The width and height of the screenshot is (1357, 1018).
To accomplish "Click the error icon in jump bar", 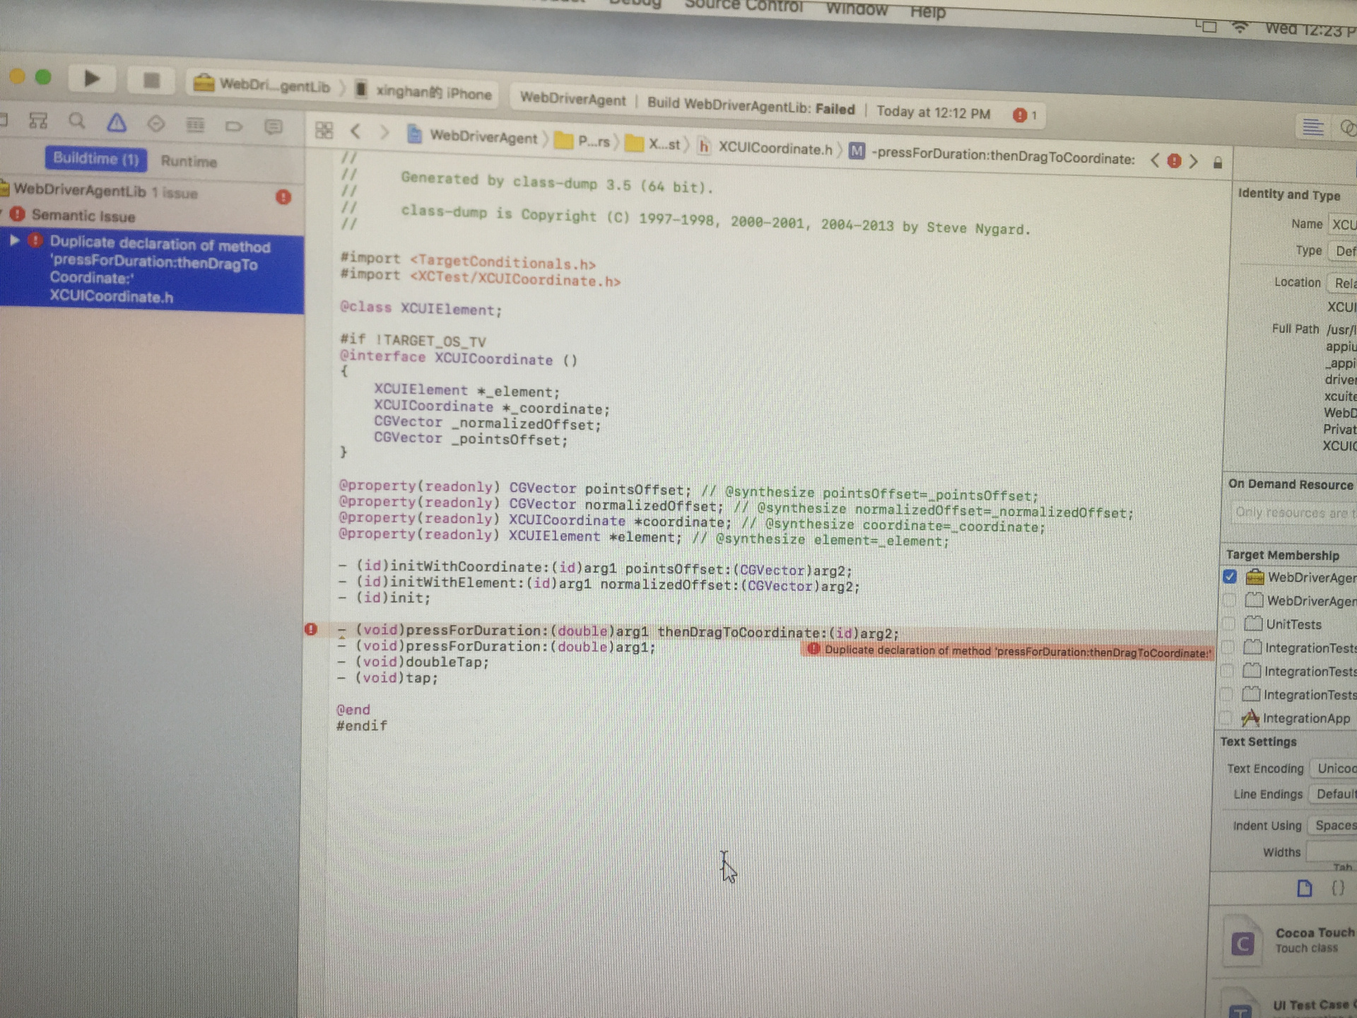I will (x=1175, y=161).
